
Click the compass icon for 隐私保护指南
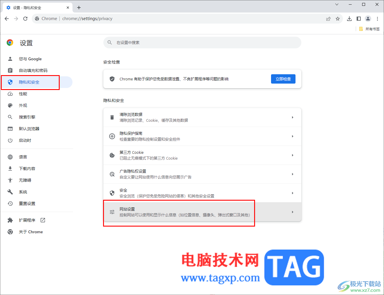point(112,136)
